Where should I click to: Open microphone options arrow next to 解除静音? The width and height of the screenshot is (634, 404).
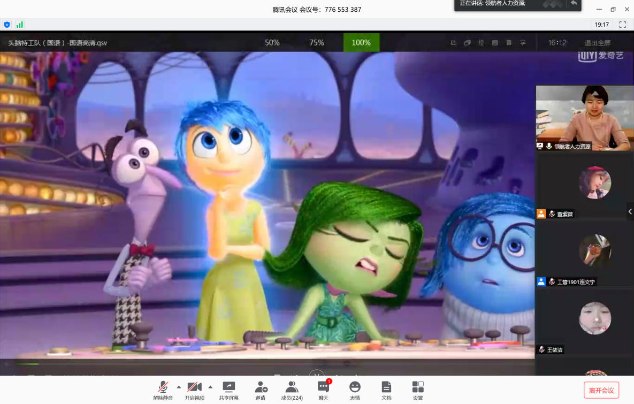pyautogui.click(x=179, y=387)
